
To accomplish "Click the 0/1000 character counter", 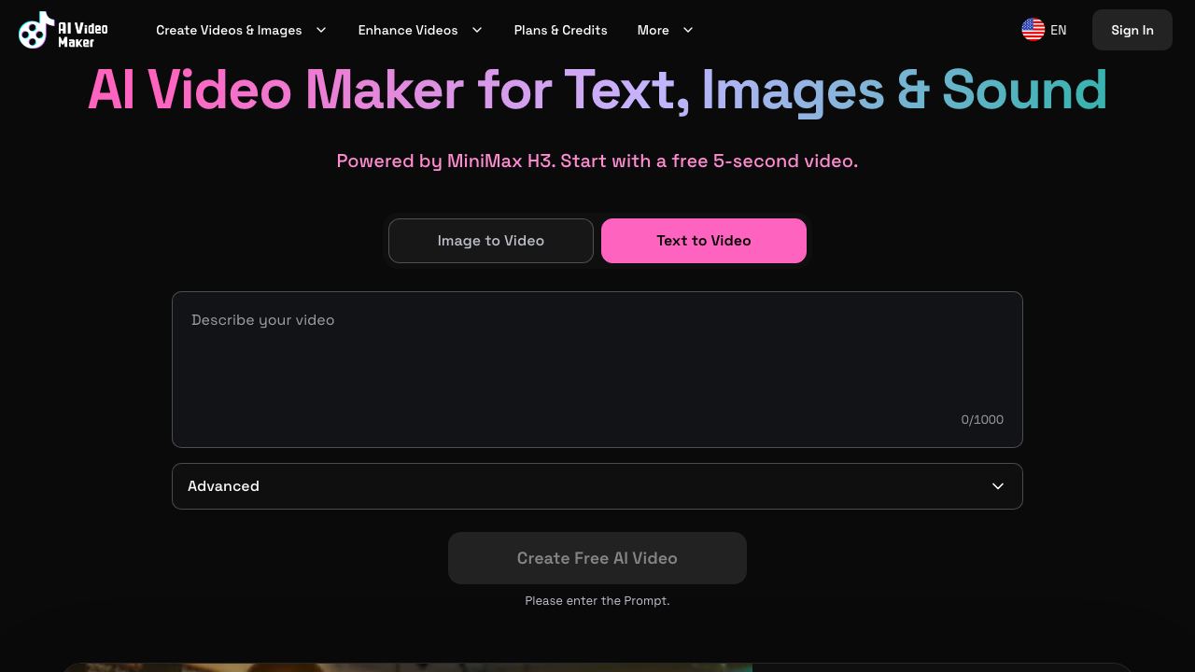I will pyautogui.click(x=982, y=420).
